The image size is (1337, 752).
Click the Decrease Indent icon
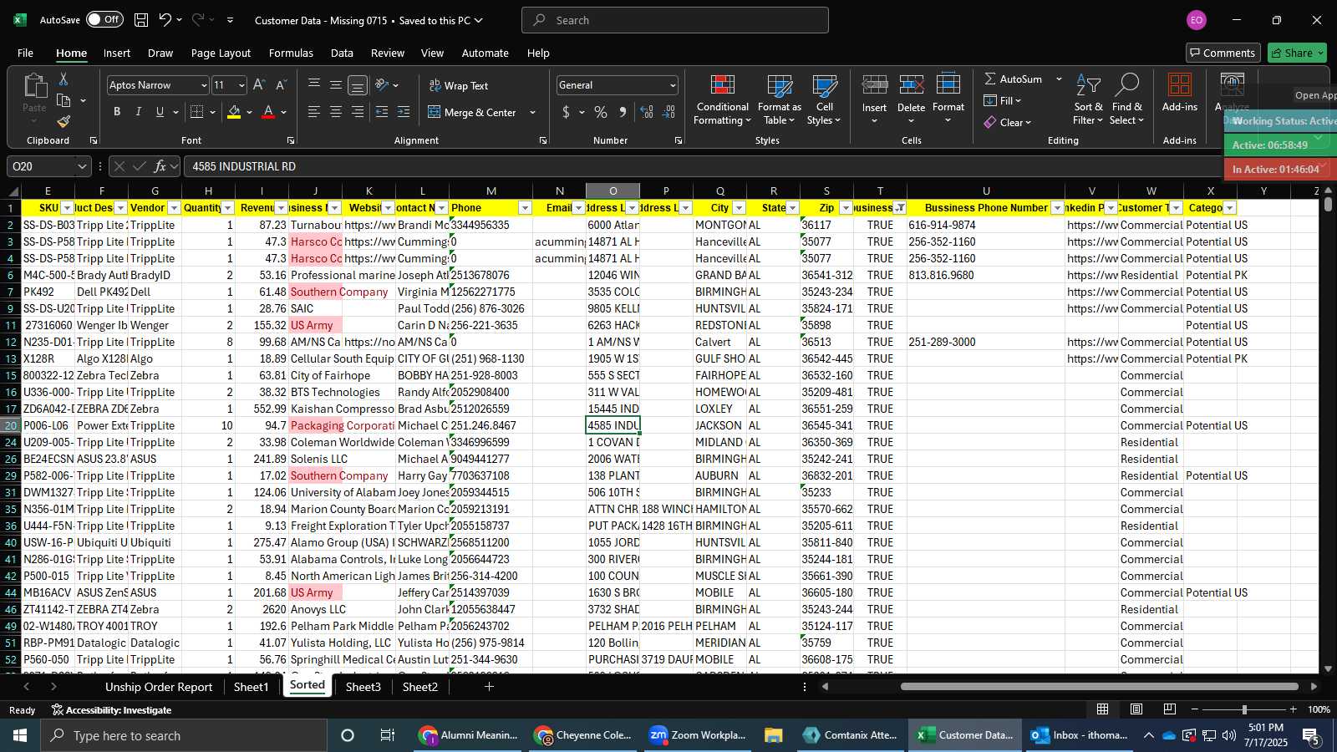pyautogui.click(x=382, y=112)
